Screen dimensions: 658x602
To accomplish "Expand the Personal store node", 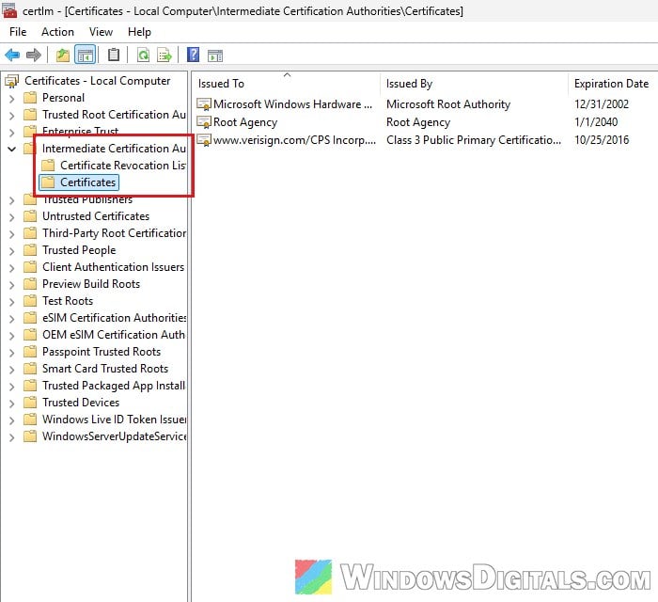I will pos(11,99).
